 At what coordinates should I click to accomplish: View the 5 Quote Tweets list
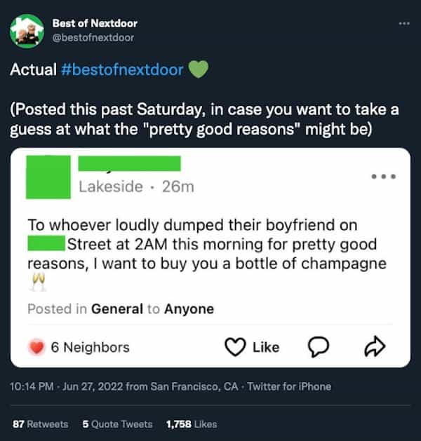click(117, 424)
